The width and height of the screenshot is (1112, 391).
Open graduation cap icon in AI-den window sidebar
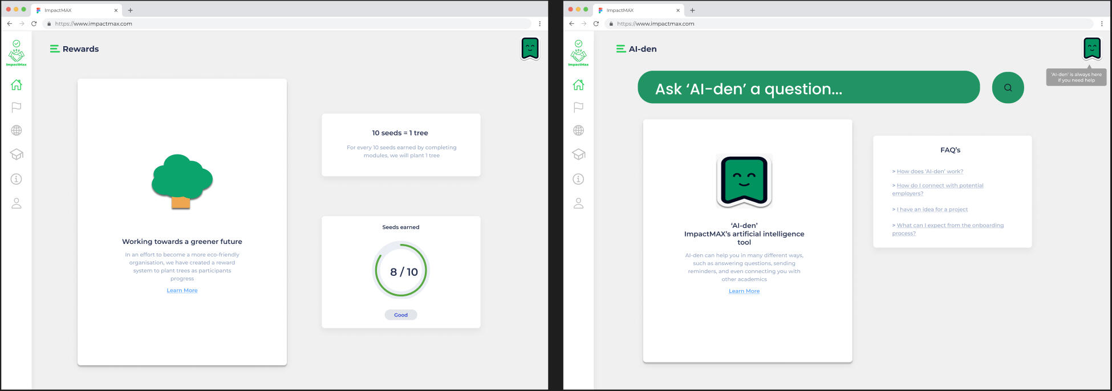578,154
